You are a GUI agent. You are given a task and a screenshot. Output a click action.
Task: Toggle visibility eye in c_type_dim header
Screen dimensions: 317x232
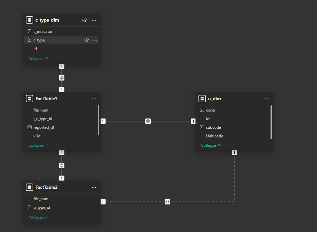(85, 20)
